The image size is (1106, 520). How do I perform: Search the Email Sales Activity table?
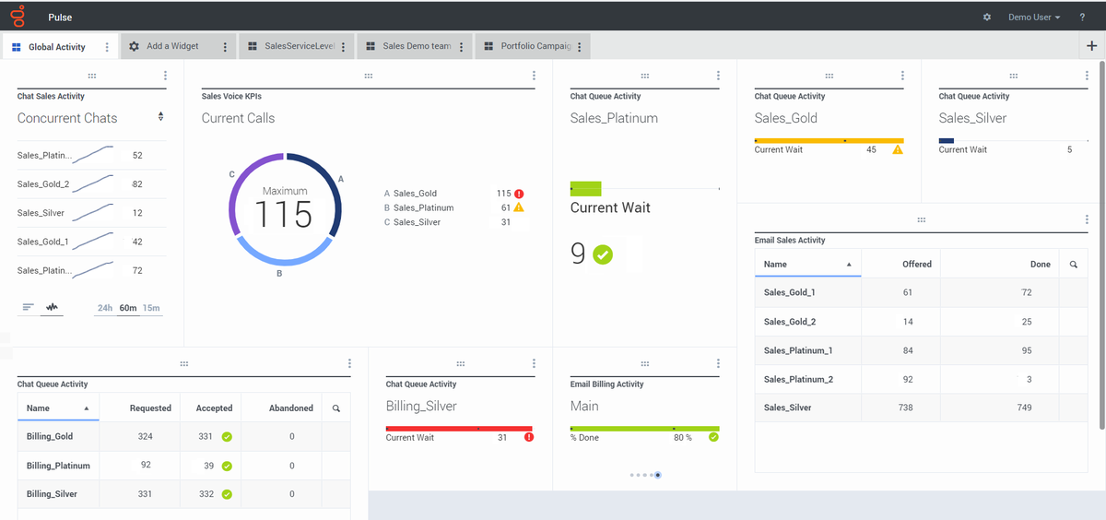pos(1073,265)
